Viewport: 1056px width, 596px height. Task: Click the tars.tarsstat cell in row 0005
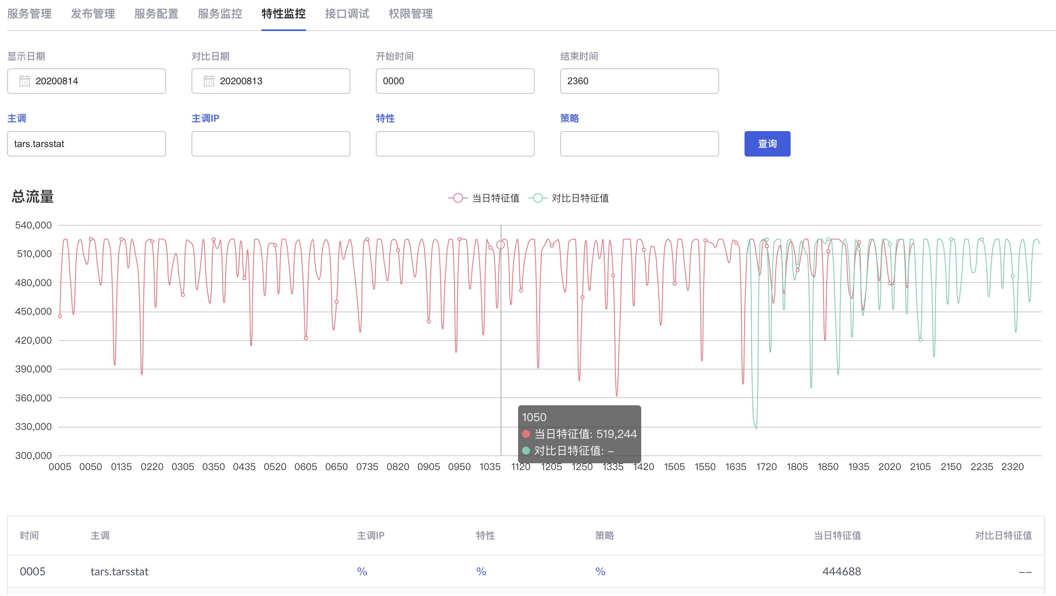(x=119, y=572)
